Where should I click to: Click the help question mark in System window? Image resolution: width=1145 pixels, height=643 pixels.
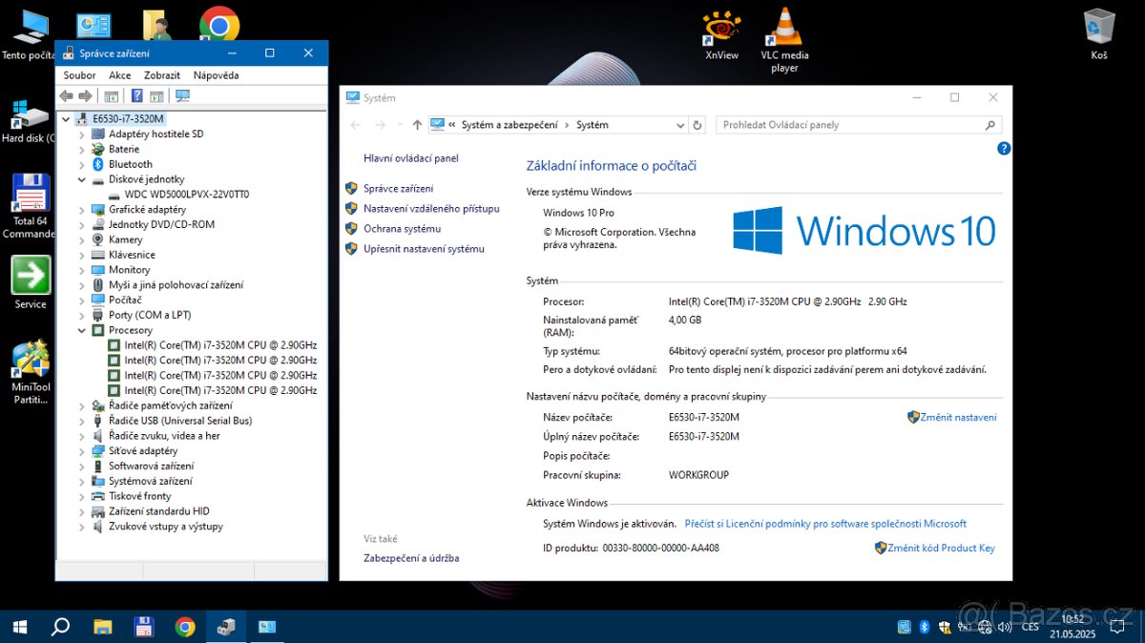click(1004, 149)
